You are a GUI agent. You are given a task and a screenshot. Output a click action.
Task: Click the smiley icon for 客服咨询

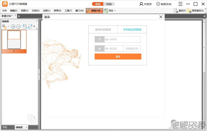[x=158, y=4]
